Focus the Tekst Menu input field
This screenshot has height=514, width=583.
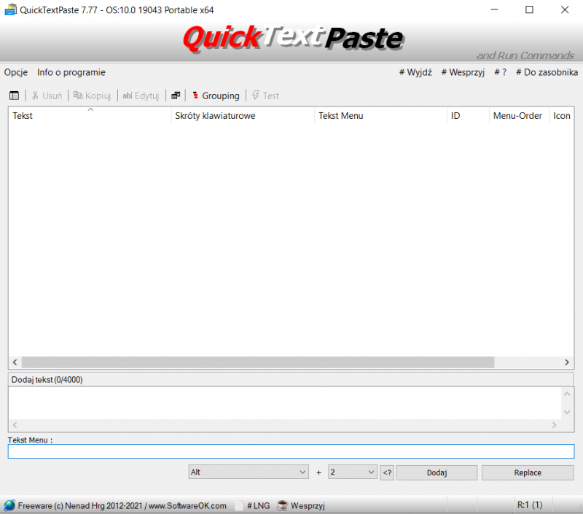coord(291,451)
